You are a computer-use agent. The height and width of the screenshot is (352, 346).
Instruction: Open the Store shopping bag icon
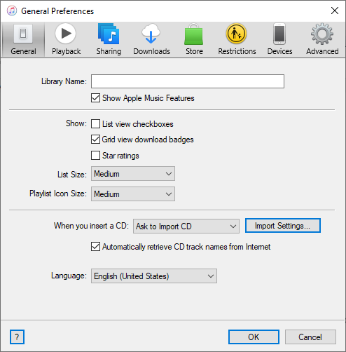coord(194,34)
